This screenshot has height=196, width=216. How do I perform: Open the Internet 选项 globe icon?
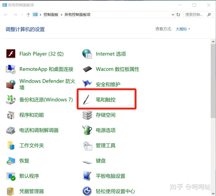point(87,54)
